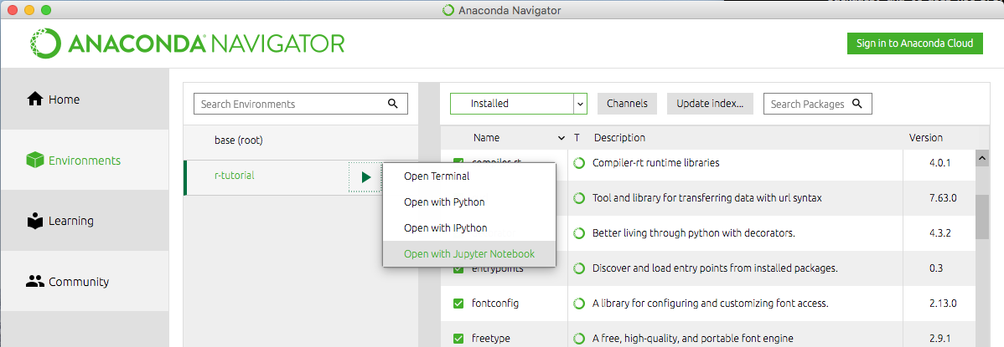Click the Update index... button

tap(710, 104)
